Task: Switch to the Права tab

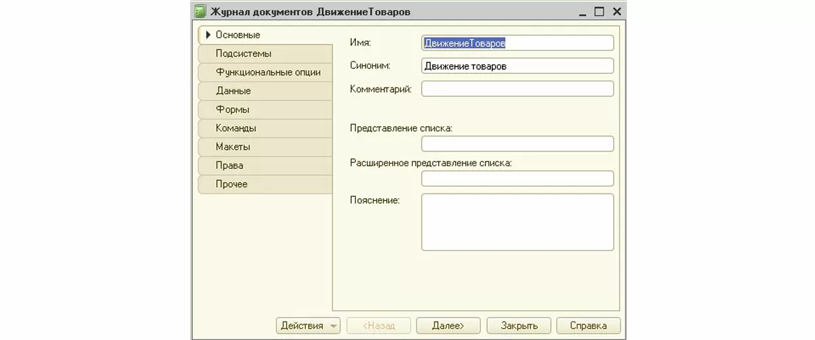Action: pos(229,166)
